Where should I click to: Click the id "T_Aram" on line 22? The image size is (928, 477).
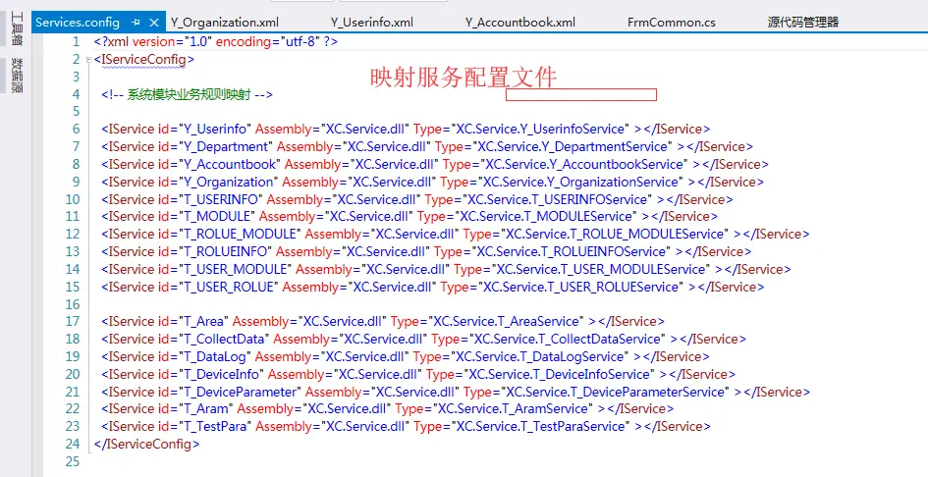(x=206, y=409)
